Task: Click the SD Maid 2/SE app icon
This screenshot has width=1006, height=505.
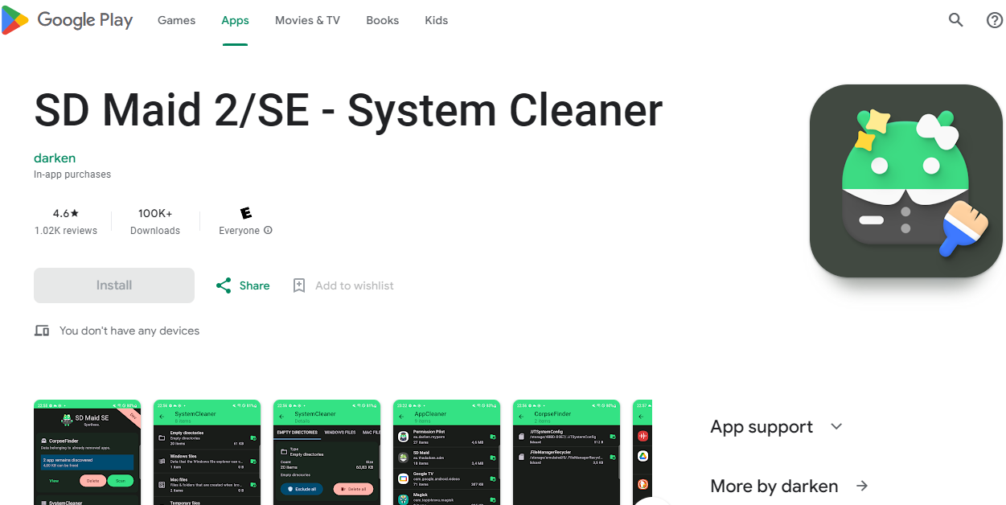Action: coord(905,181)
